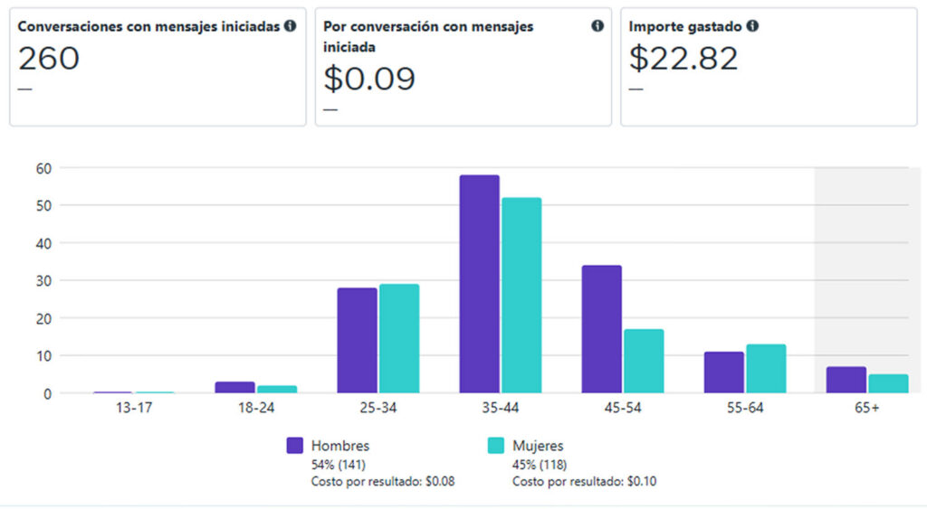Click the teal Mujeres legend swatch
This screenshot has height=509, width=927.
click(x=496, y=445)
